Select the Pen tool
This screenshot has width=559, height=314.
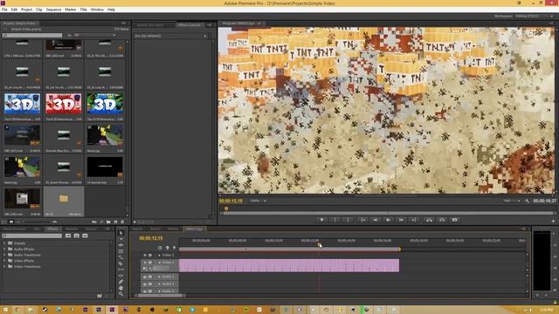(x=121, y=282)
